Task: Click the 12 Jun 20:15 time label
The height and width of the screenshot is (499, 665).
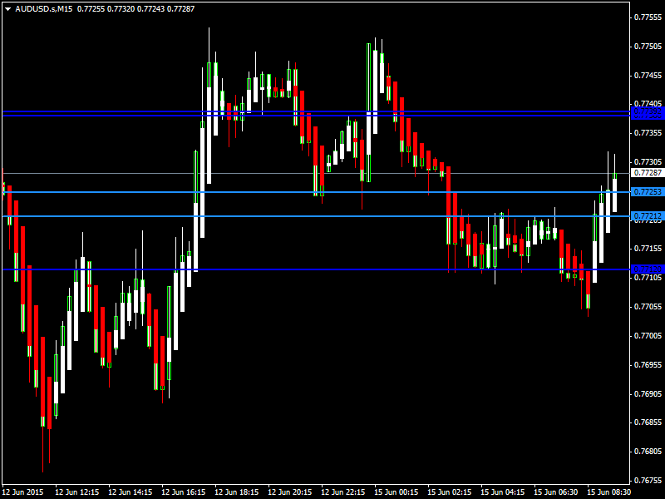Action: coord(289,492)
